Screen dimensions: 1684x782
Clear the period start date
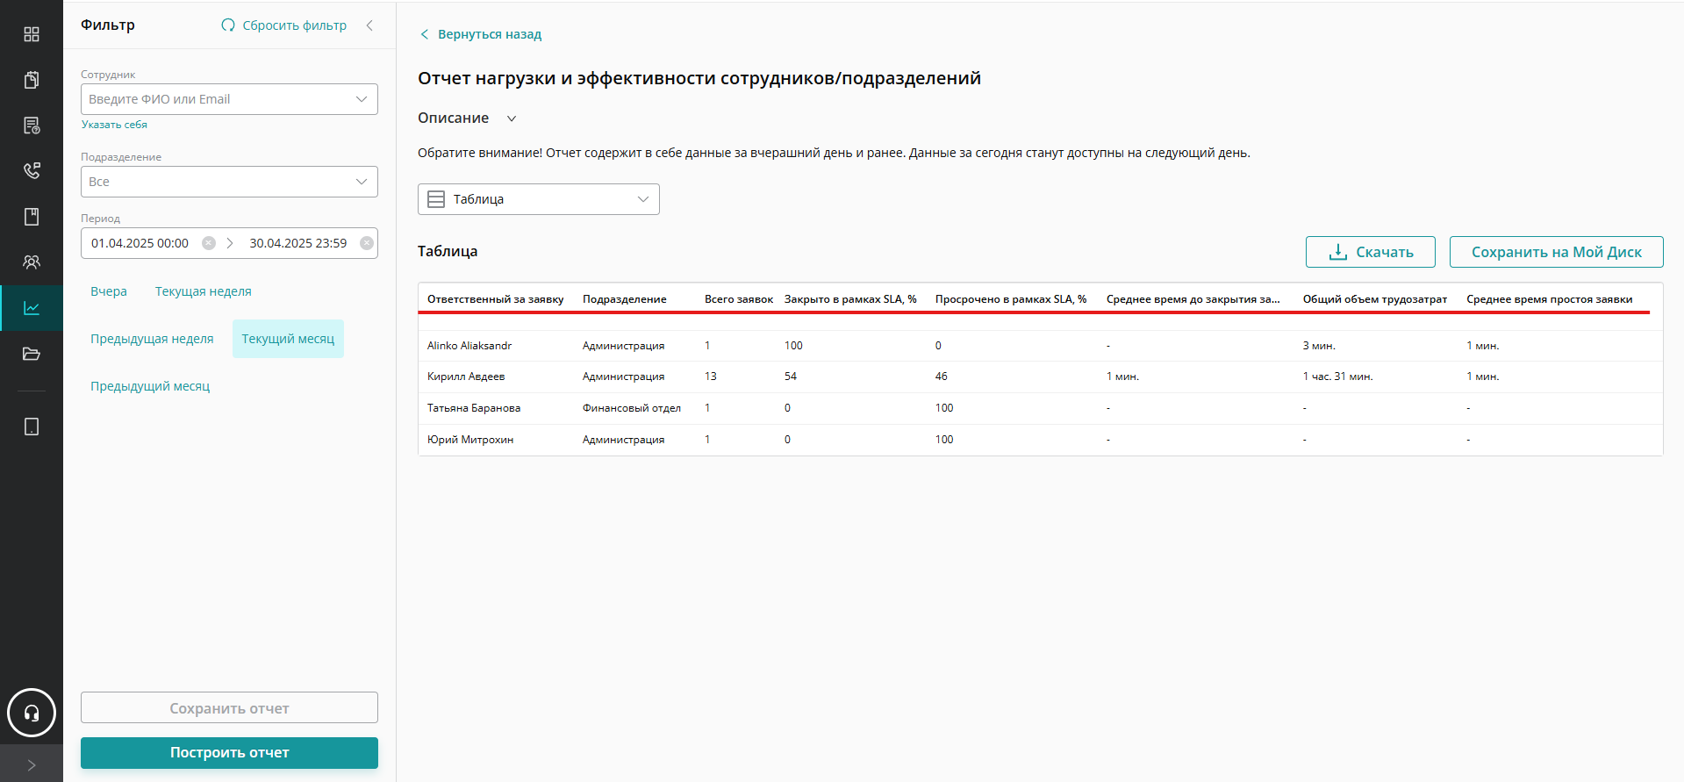click(209, 243)
